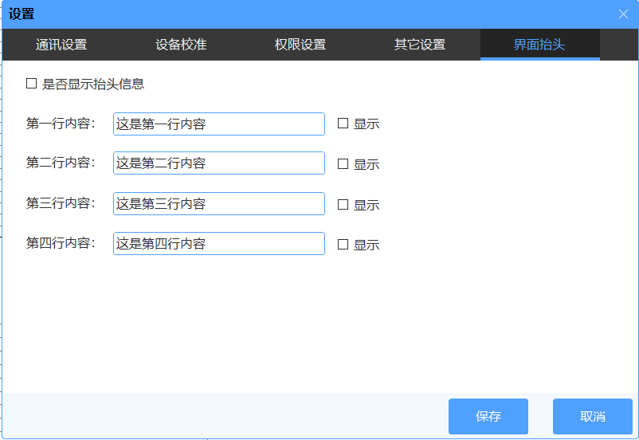639x440 pixels.
Task: Click the 第一行内容: field label
Action: coord(61,124)
